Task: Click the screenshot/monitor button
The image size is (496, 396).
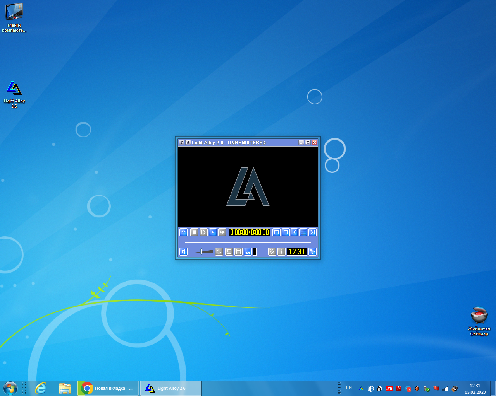Action: (229, 251)
